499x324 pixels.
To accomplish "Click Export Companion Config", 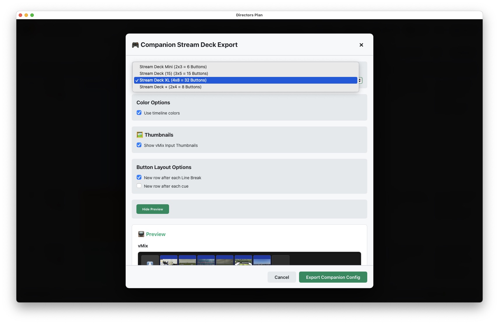I will (333, 277).
